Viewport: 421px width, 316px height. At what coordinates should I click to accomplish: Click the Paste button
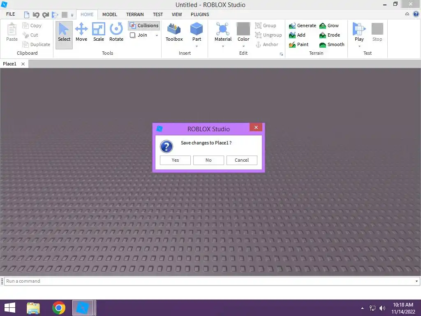[12, 32]
